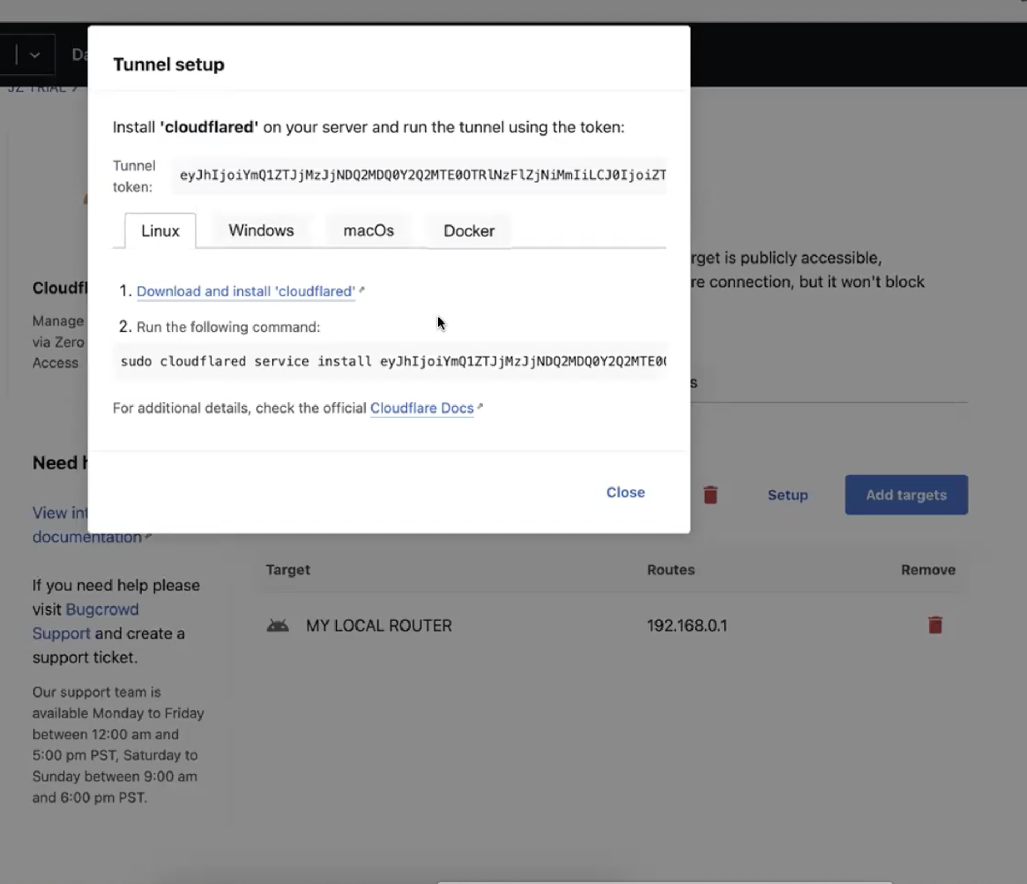Image resolution: width=1027 pixels, height=884 pixels.
Task: Click external link icon beside Cloudflare Docs
Action: pyautogui.click(x=480, y=407)
